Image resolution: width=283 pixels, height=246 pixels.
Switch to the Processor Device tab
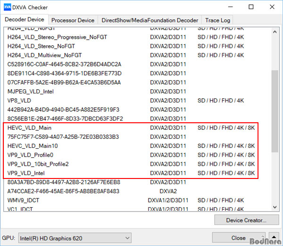[73, 20]
